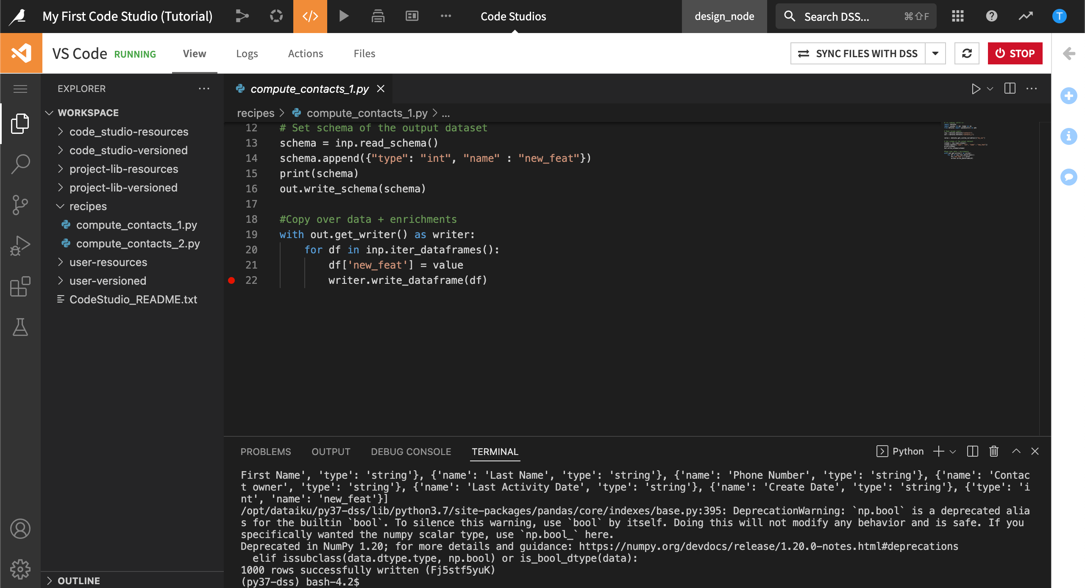Open the info icon in right sidebar
This screenshot has height=588, width=1085.
coord(1069,136)
